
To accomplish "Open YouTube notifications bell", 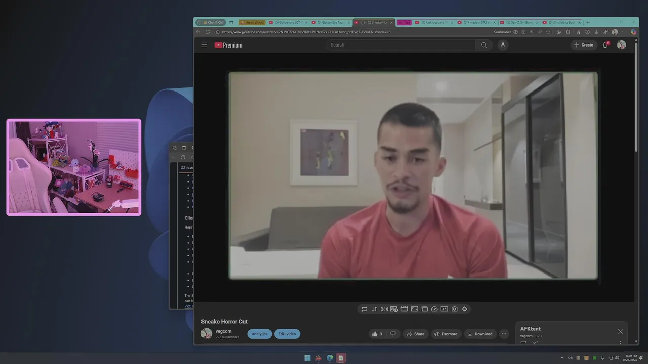I will click(x=605, y=45).
